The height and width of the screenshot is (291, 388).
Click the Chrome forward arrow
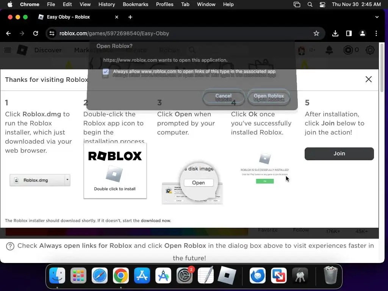[22, 33]
